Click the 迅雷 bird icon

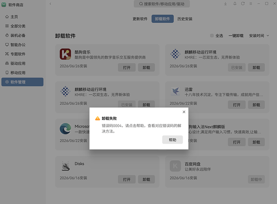pos(175,91)
